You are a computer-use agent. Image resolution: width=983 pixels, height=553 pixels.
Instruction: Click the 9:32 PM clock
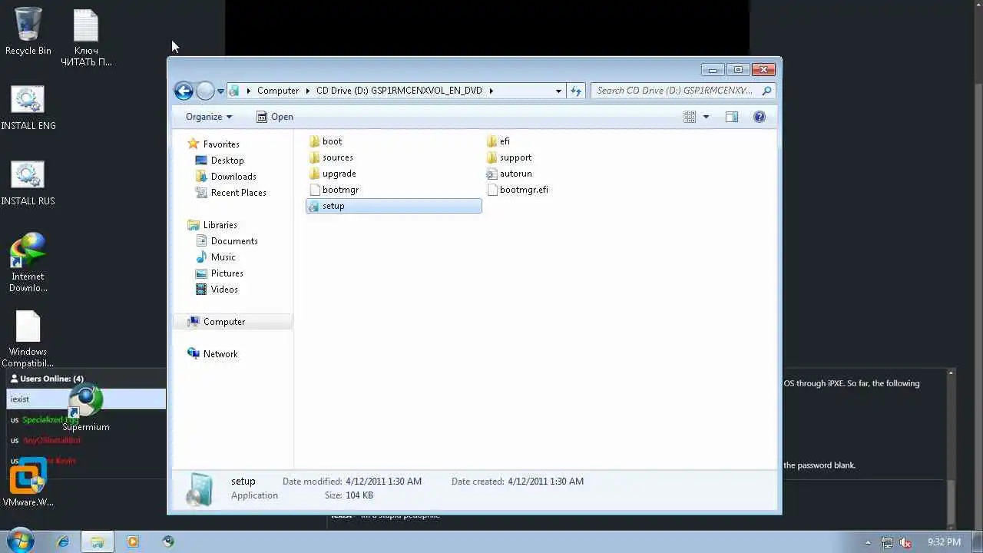[x=944, y=542]
